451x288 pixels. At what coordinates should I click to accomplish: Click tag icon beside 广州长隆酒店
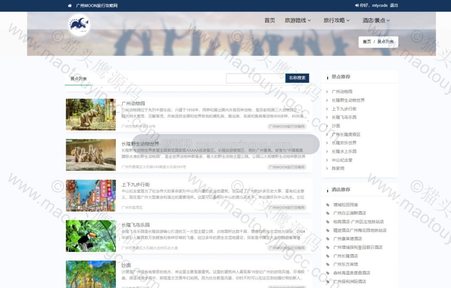click(328, 256)
